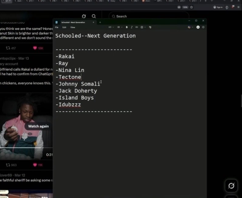Click the clear formatting icon
This screenshot has height=198, width=242.
tap(150, 27)
